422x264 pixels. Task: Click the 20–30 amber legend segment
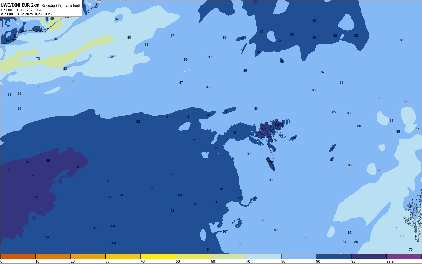tap(88, 256)
